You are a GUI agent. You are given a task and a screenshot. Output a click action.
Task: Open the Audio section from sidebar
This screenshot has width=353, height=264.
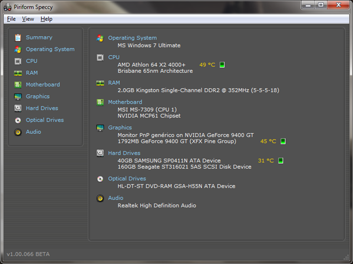[x=33, y=132]
